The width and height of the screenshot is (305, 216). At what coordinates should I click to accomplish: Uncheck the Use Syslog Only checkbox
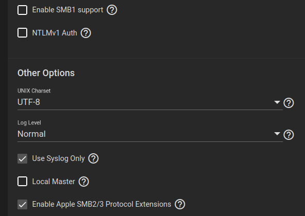(x=22, y=158)
